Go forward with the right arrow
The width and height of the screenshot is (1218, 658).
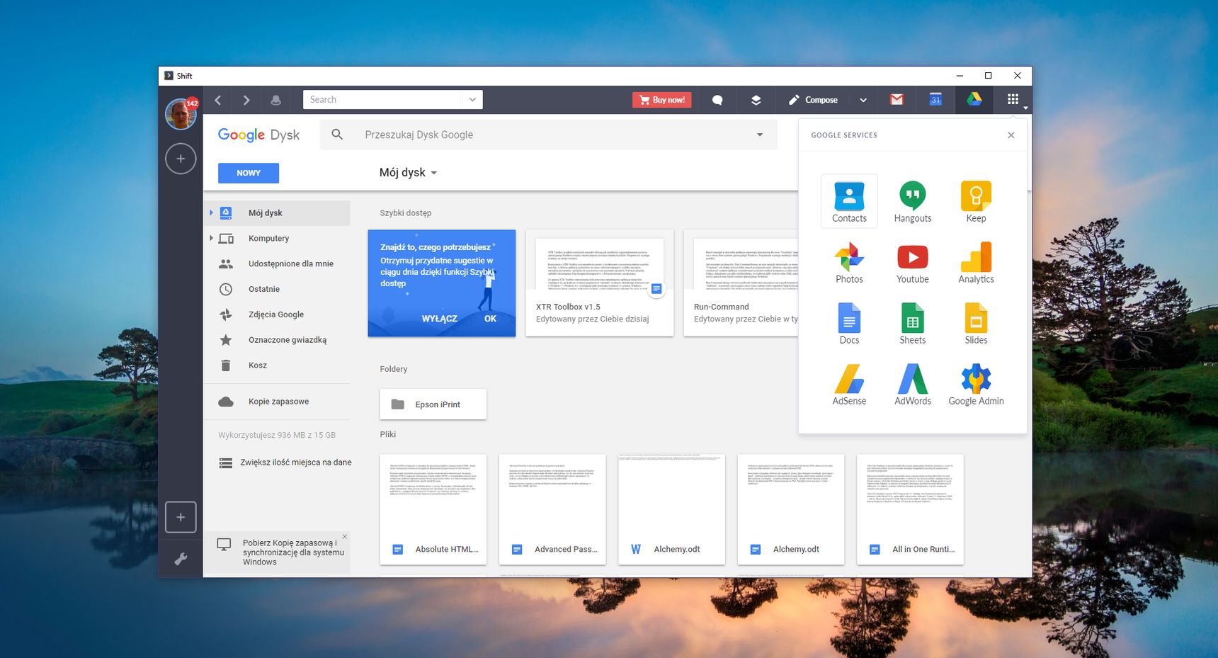click(x=246, y=100)
